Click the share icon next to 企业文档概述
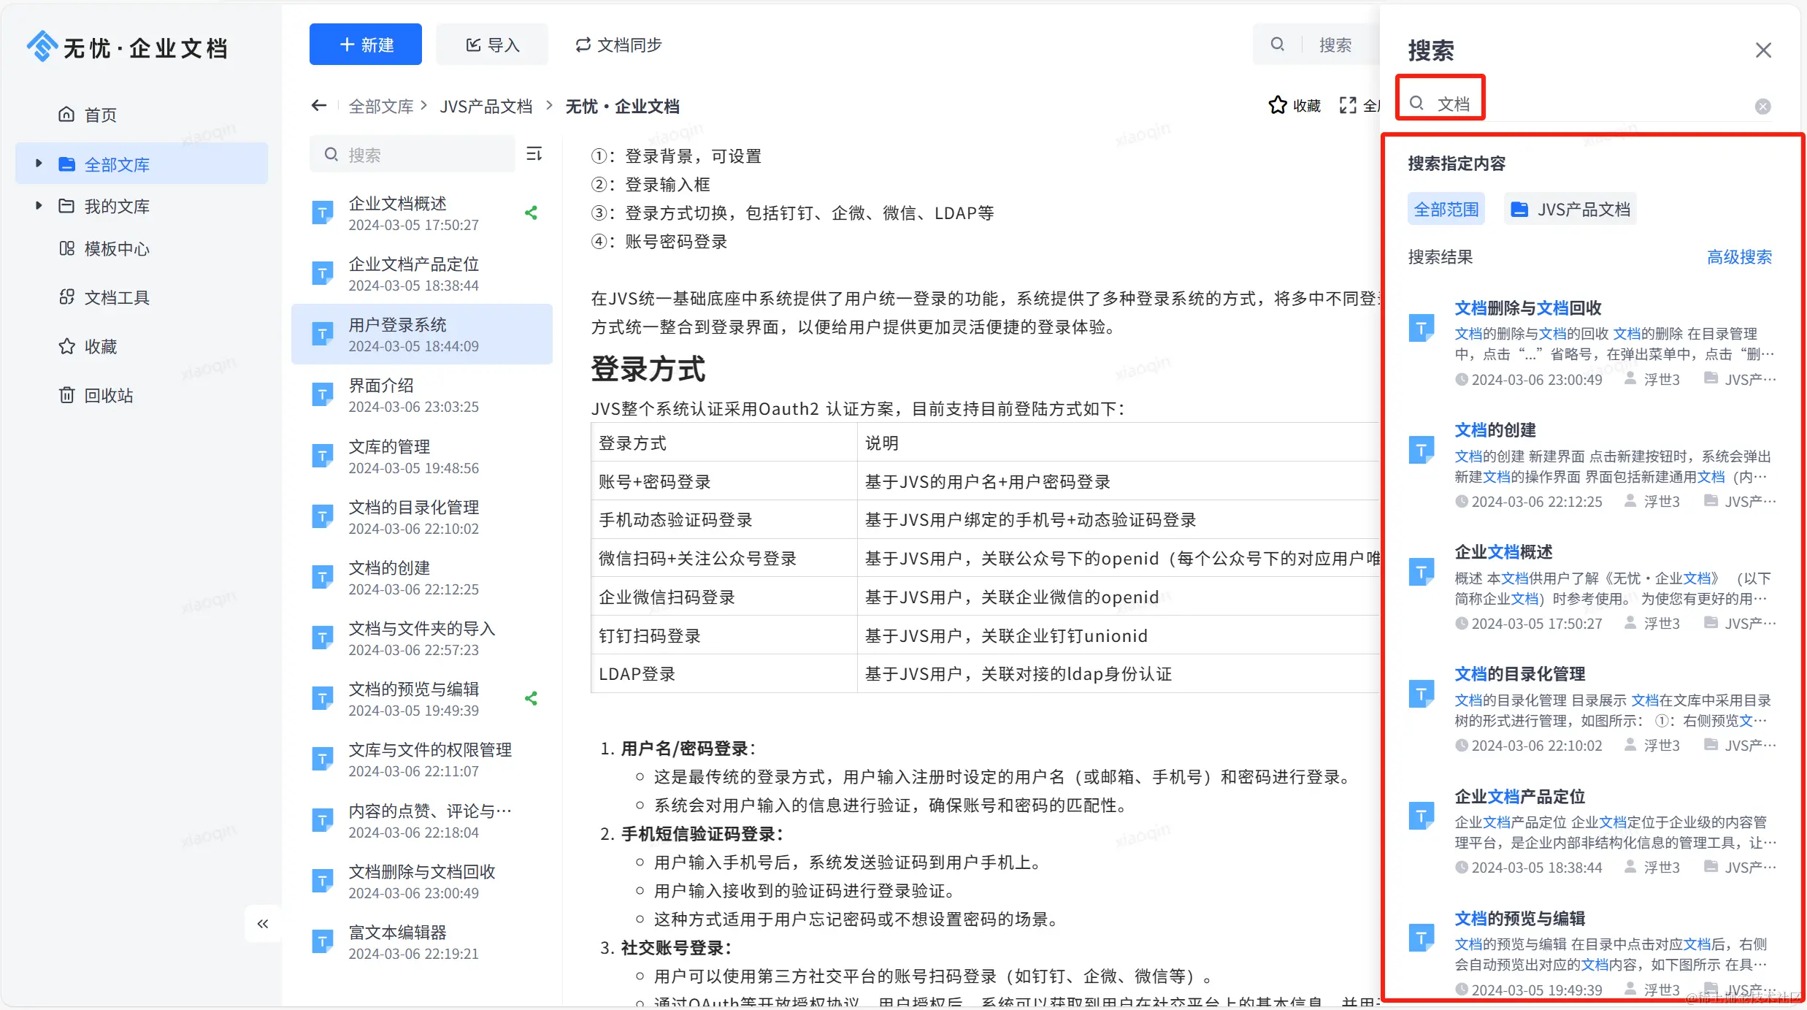This screenshot has width=1807, height=1010. click(532, 213)
